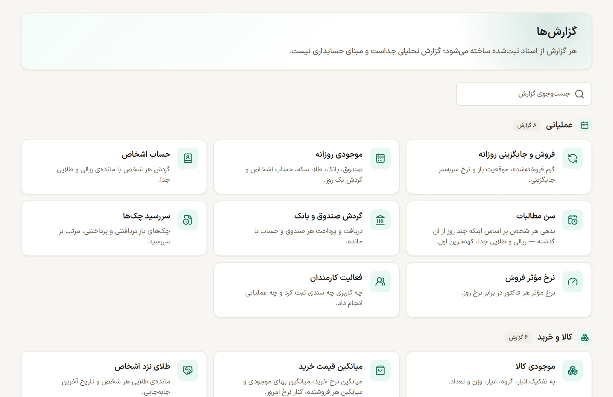
Task: Select the فعالیت کارمندان report title
Action: pos(336,278)
